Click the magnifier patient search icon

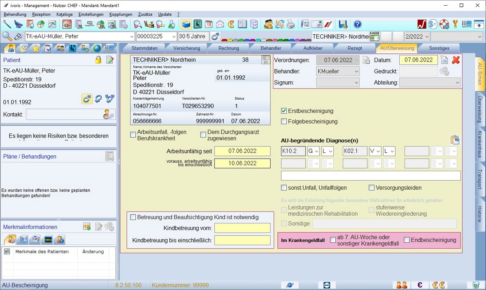coord(7,36)
